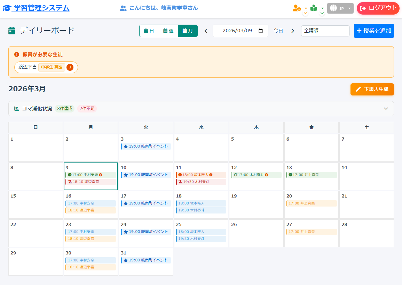
Task: Switch to the 週 view tab
Action: tap(168, 31)
